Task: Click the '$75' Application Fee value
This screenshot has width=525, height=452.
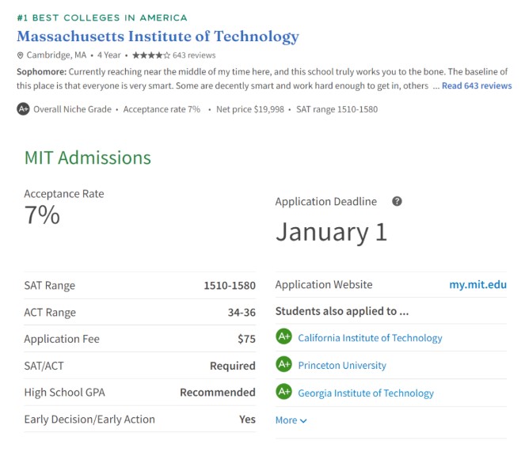Action: 247,339
